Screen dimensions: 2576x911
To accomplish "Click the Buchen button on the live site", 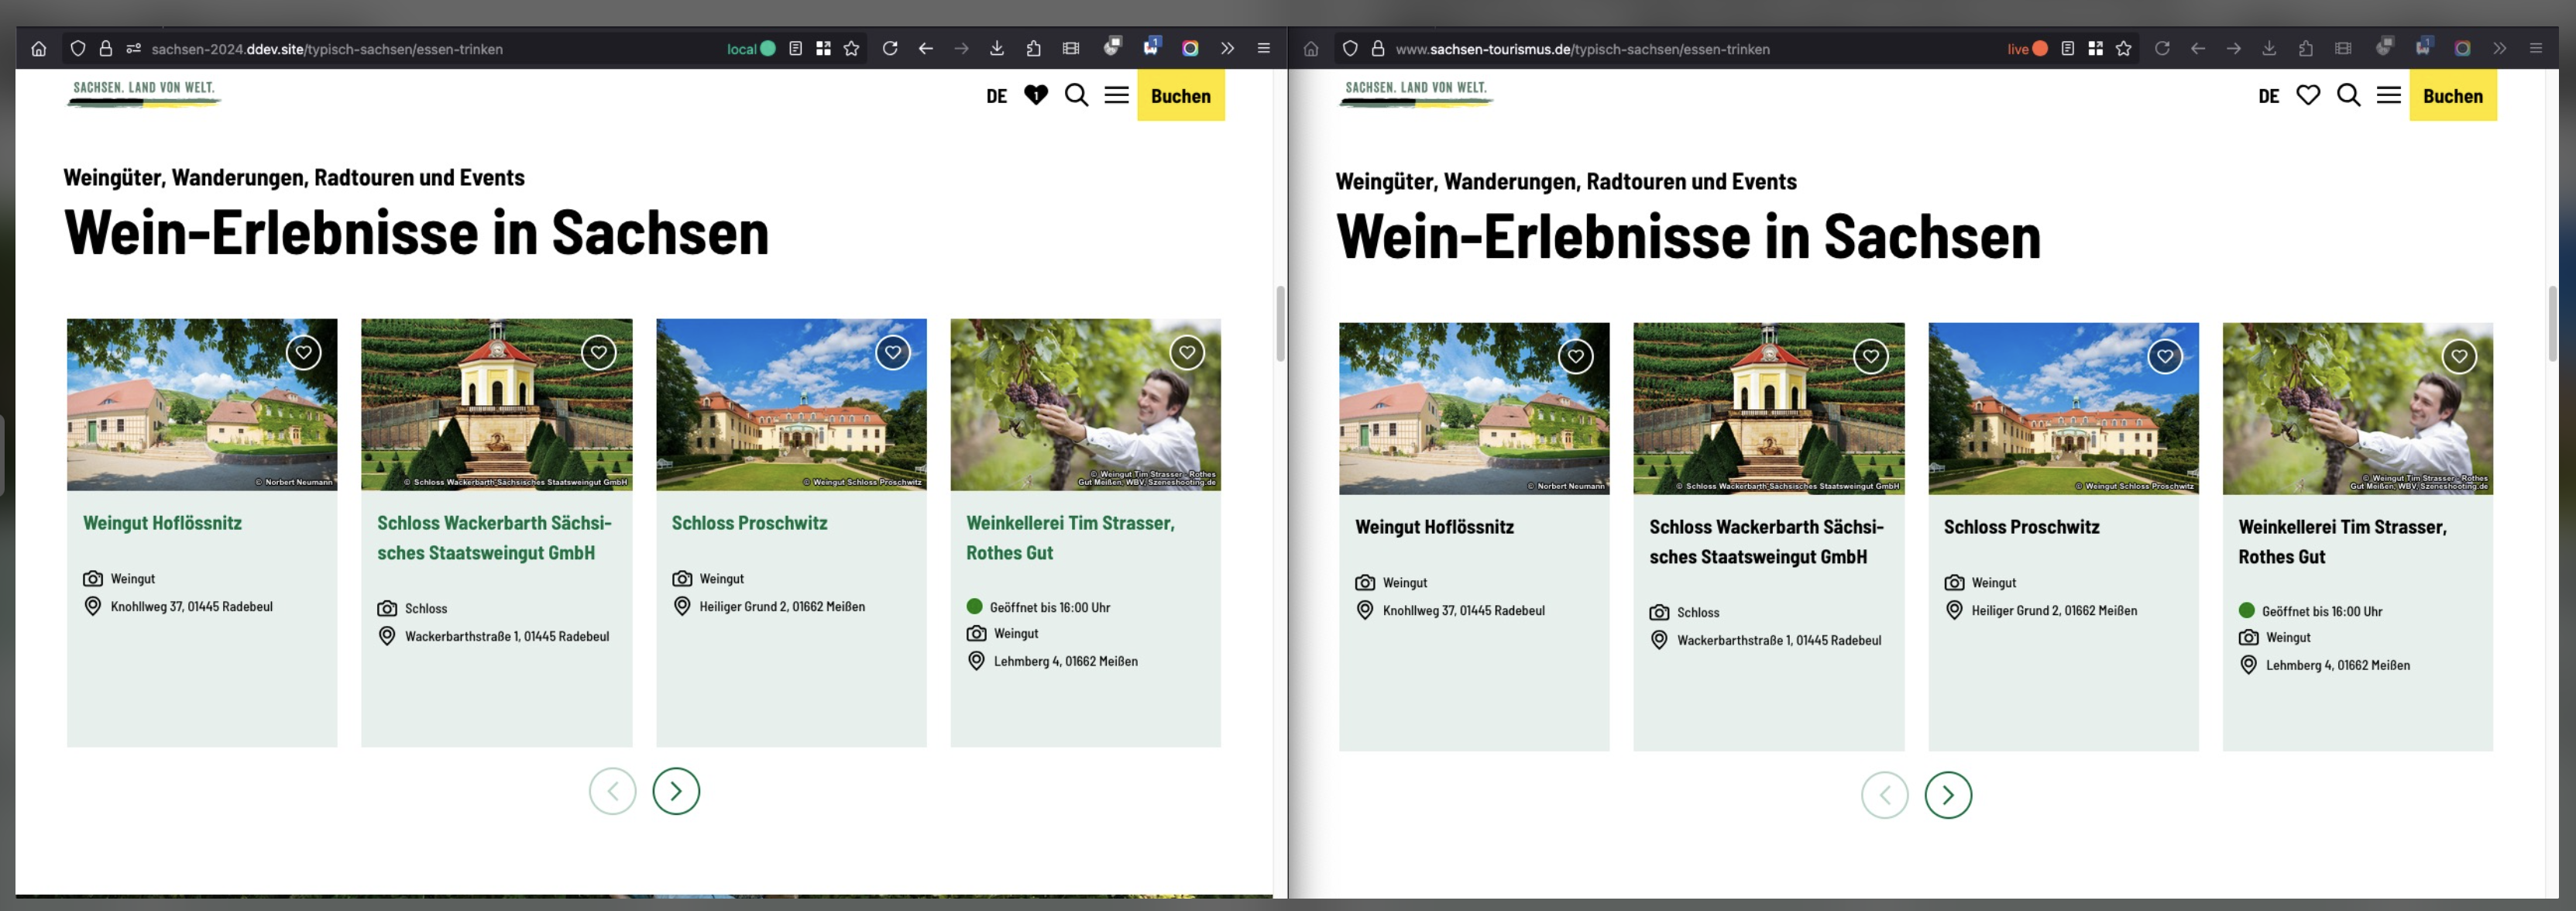I will 2453,96.
